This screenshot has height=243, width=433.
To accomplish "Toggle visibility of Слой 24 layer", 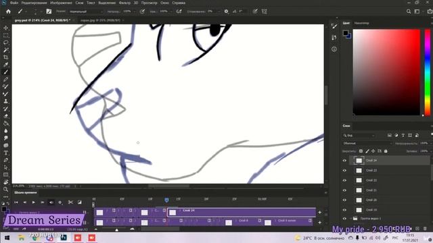I will (x=344, y=161).
